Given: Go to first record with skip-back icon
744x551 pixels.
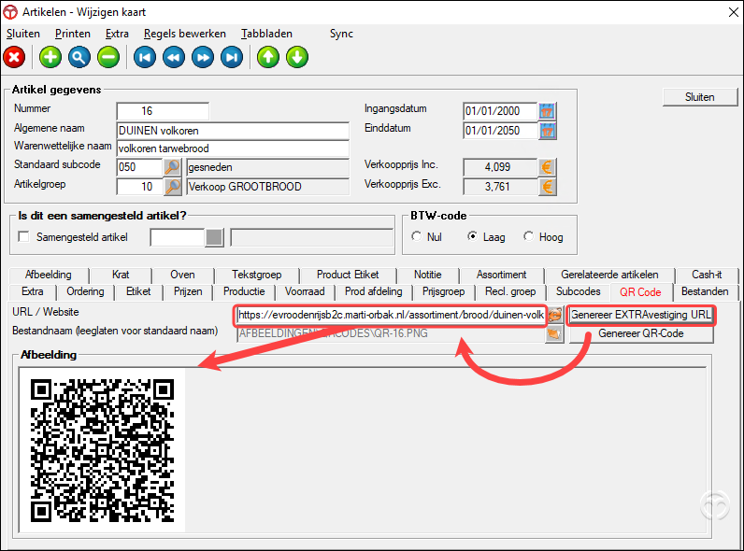Looking at the screenshot, I should [x=145, y=57].
